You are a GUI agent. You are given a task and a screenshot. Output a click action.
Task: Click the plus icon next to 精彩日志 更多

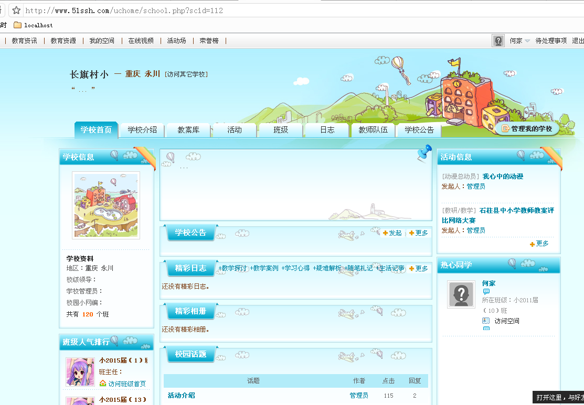[411, 268]
